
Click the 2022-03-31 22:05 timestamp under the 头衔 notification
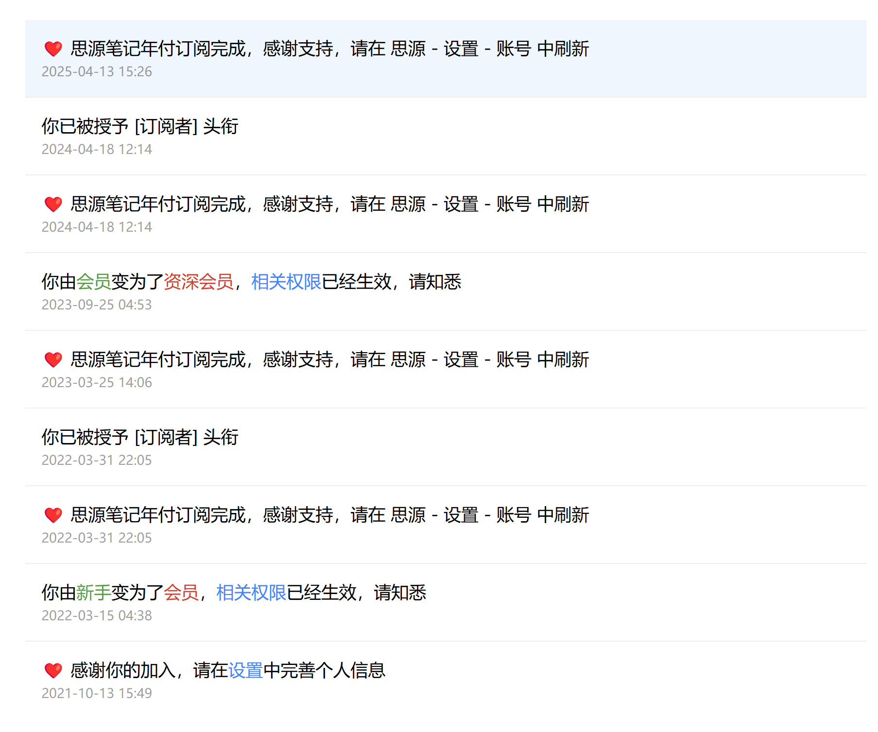pos(97,460)
